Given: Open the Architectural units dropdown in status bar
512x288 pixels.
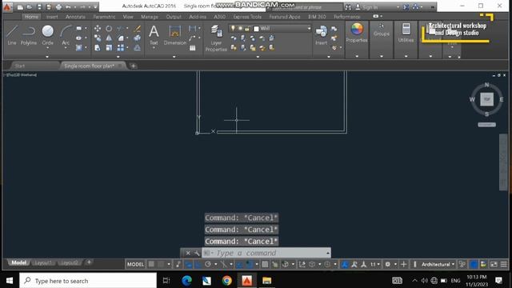Looking at the screenshot, I should (x=438, y=264).
